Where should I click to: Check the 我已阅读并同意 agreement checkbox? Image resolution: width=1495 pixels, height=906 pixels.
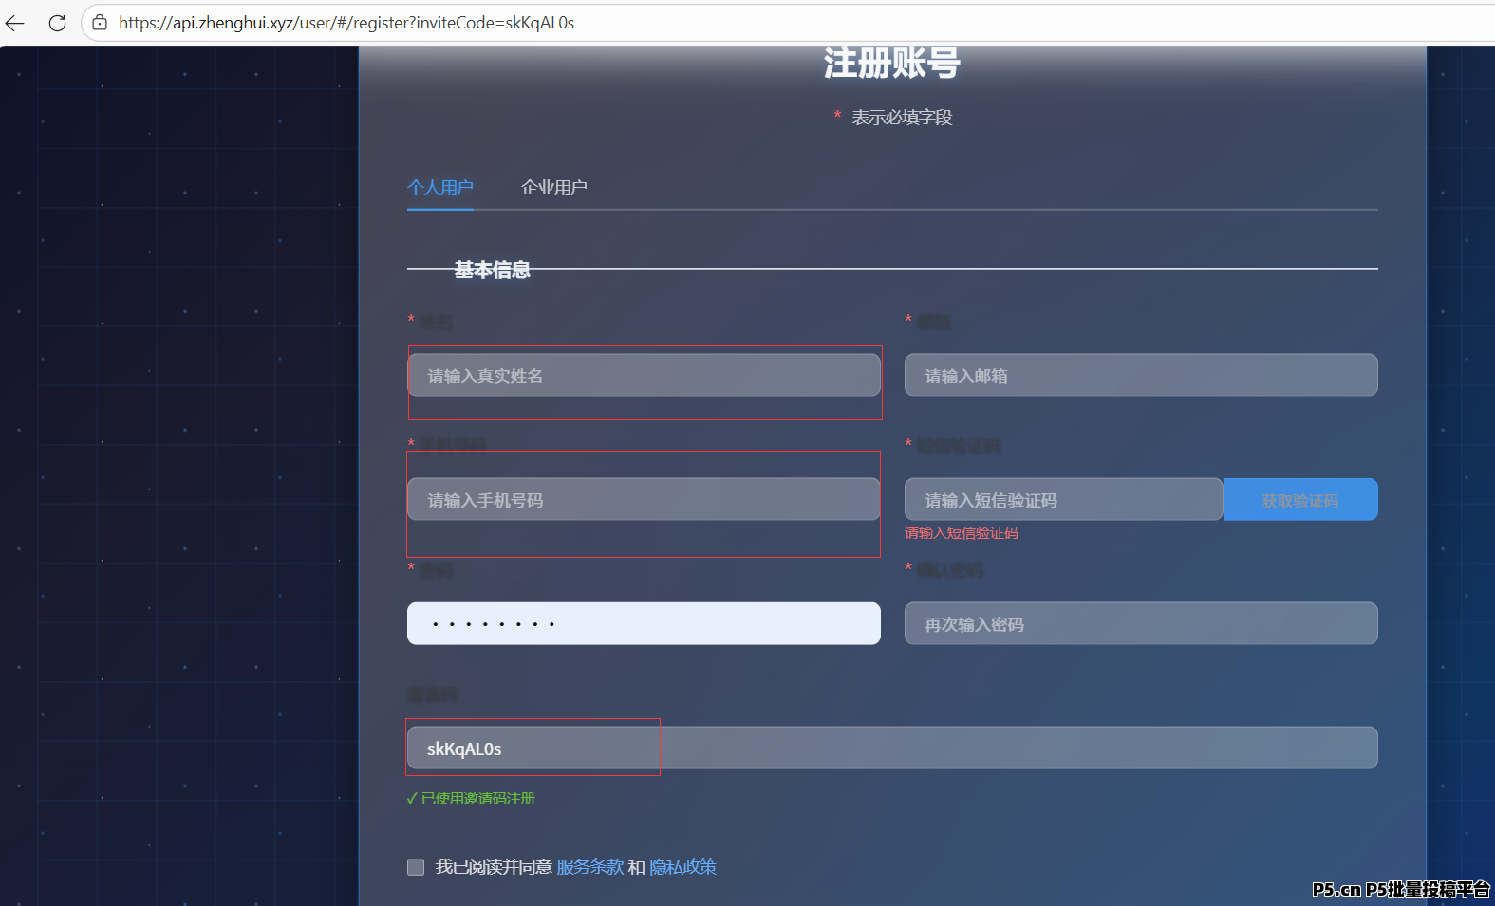click(416, 867)
